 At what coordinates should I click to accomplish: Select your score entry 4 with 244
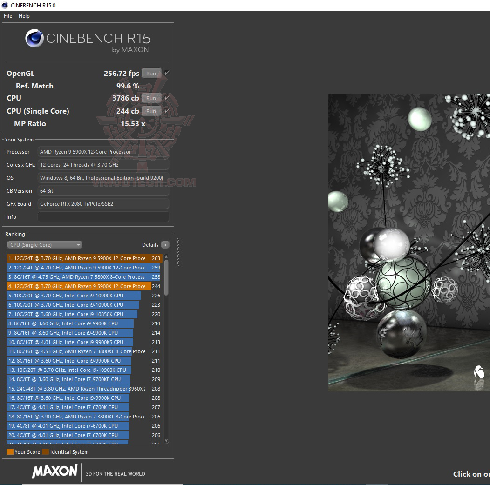coord(84,286)
